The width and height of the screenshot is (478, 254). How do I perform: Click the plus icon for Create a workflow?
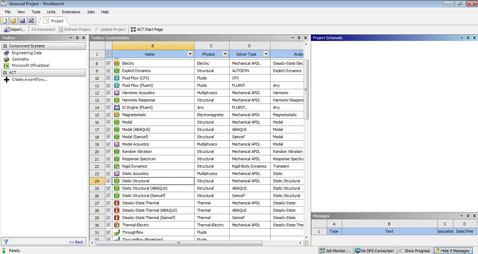pyautogui.click(x=6, y=79)
